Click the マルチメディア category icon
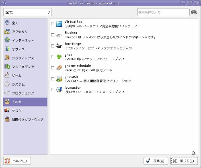The image size is (201, 168). pos(7,66)
